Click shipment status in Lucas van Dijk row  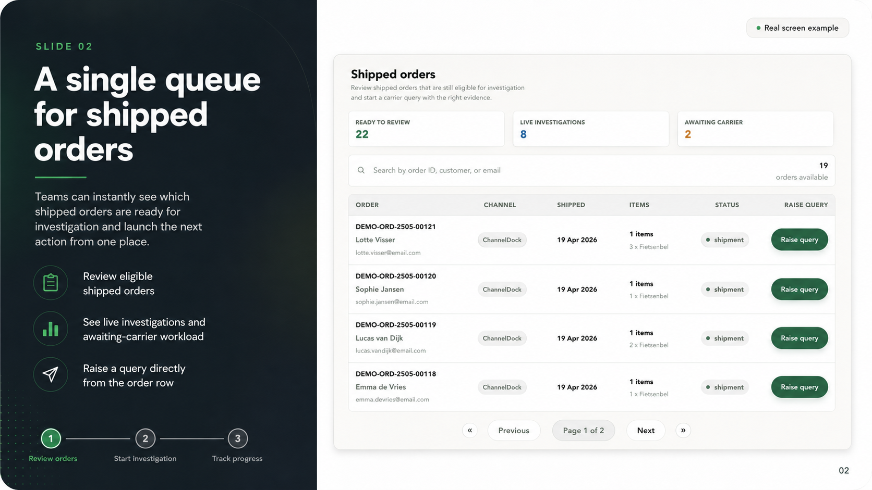725,338
